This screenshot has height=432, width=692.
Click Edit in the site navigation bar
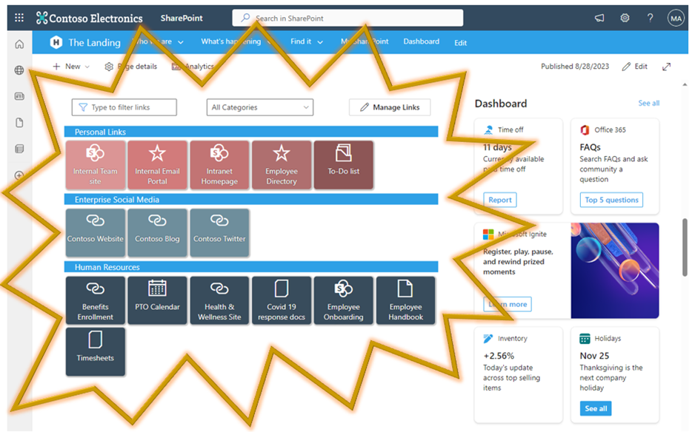pos(460,43)
